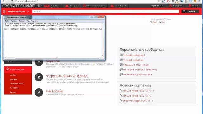Open message Изменение платежных реквизитов
Screen dimensions: 203x114
(140, 70)
